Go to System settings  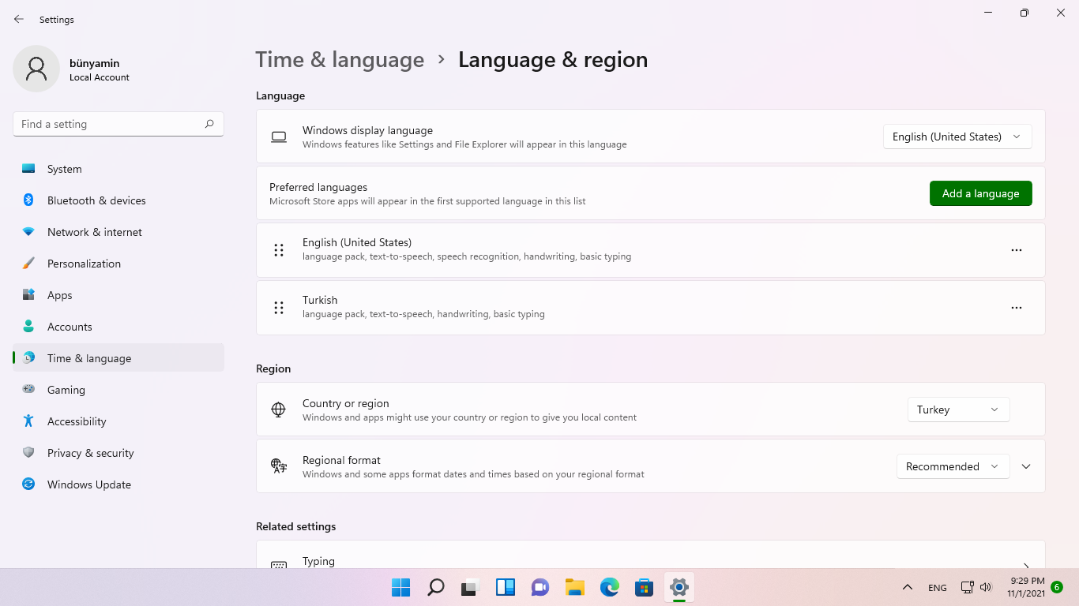coord(118,169)
